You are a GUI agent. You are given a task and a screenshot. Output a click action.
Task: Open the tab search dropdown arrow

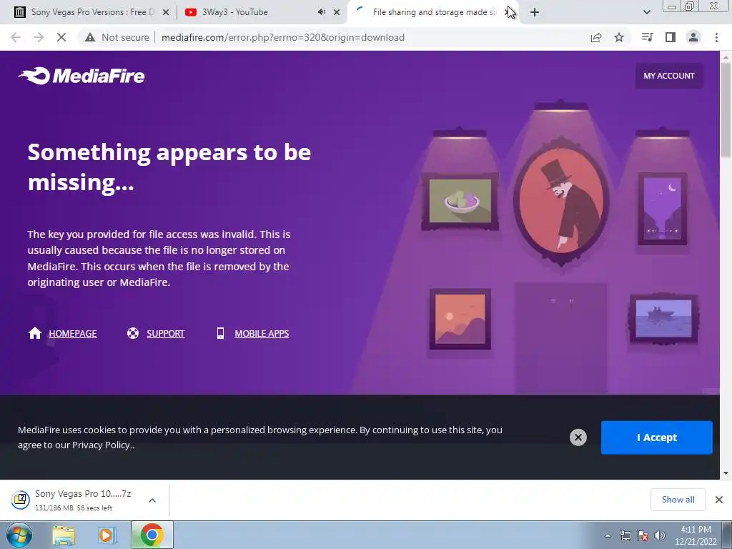(x=646, y=12)
